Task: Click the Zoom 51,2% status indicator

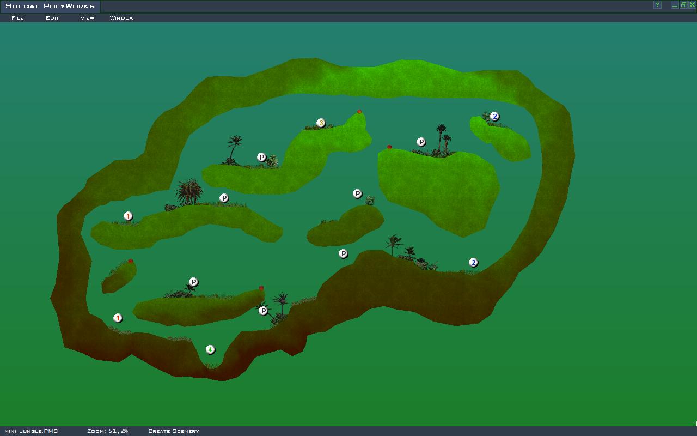Action: click(x=108, y=431)
